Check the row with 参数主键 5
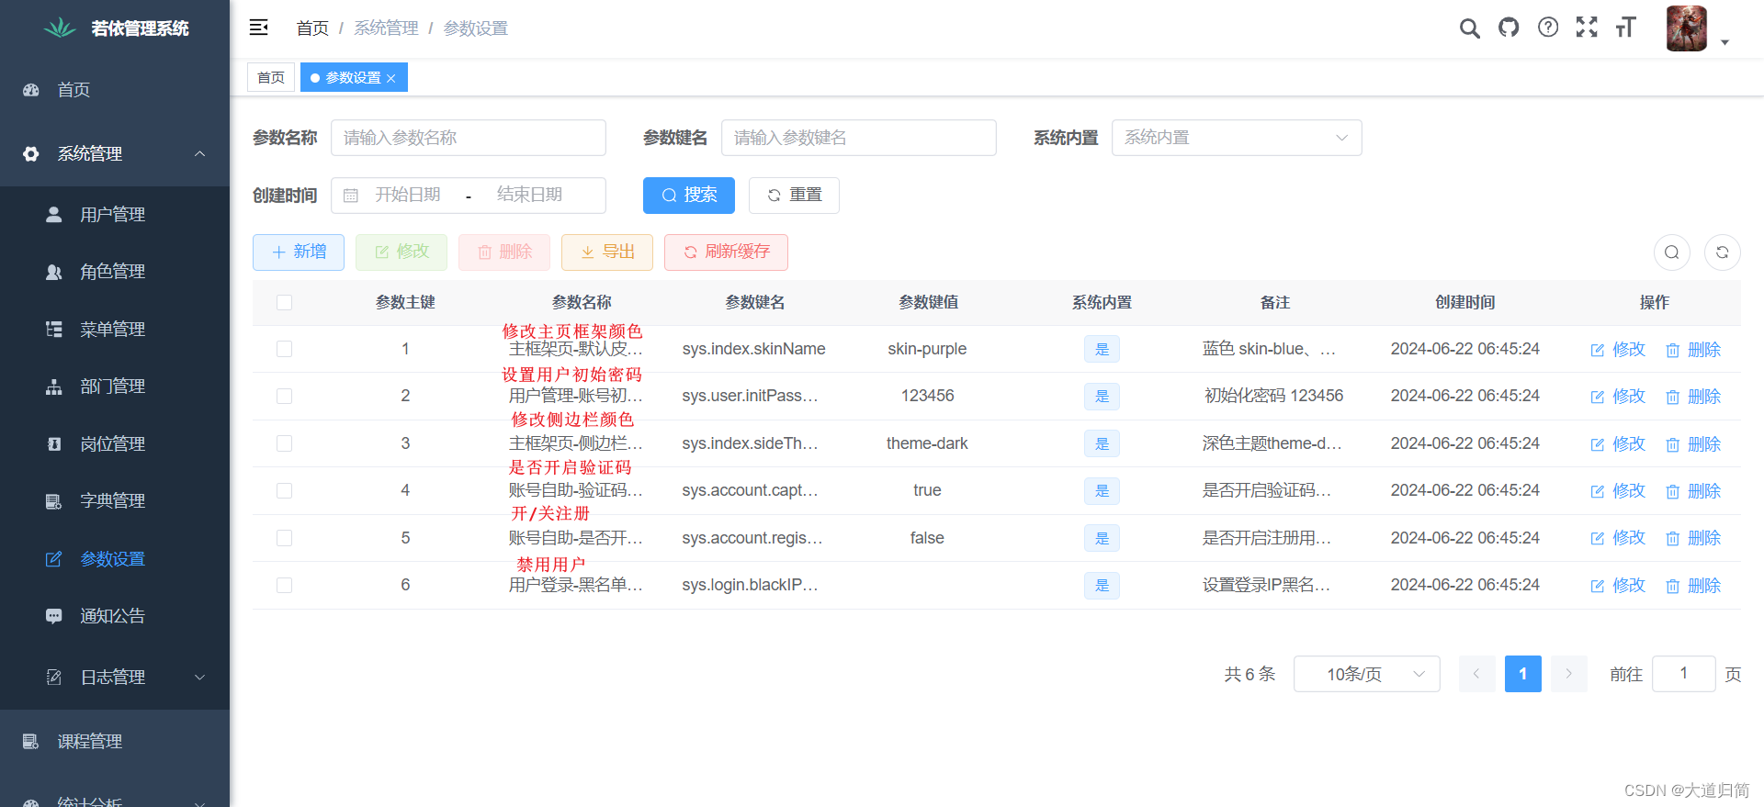The width and height of the screenshot is (1764, 807). click(x=285, y=538)
